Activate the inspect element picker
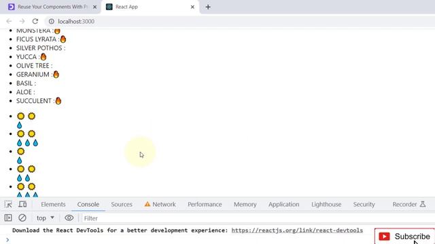Image resolution: width=435 pixels, height=244 pixels. (8, 205)
